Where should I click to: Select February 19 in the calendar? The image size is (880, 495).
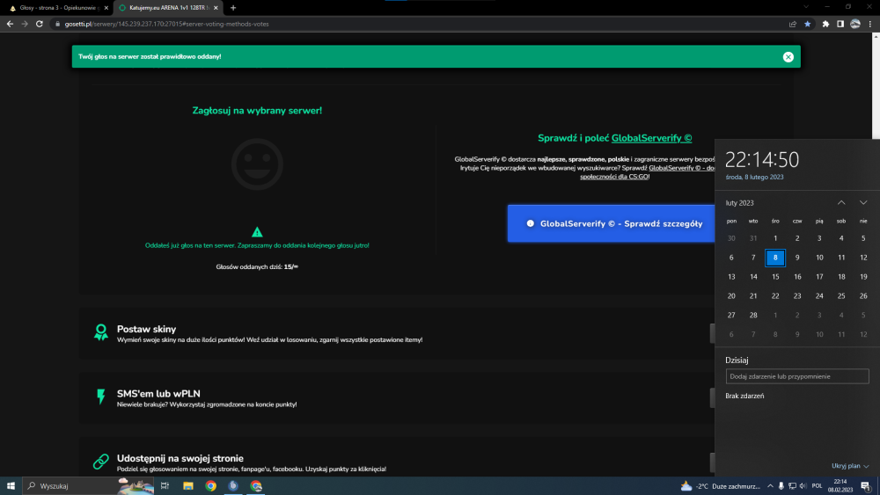(x=863, y=276)
